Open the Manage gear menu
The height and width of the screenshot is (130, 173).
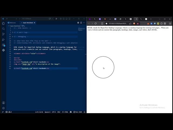[x=4, y=108]
